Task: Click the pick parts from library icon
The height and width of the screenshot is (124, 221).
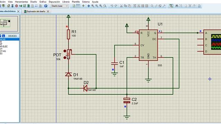Action: [152, 6]
